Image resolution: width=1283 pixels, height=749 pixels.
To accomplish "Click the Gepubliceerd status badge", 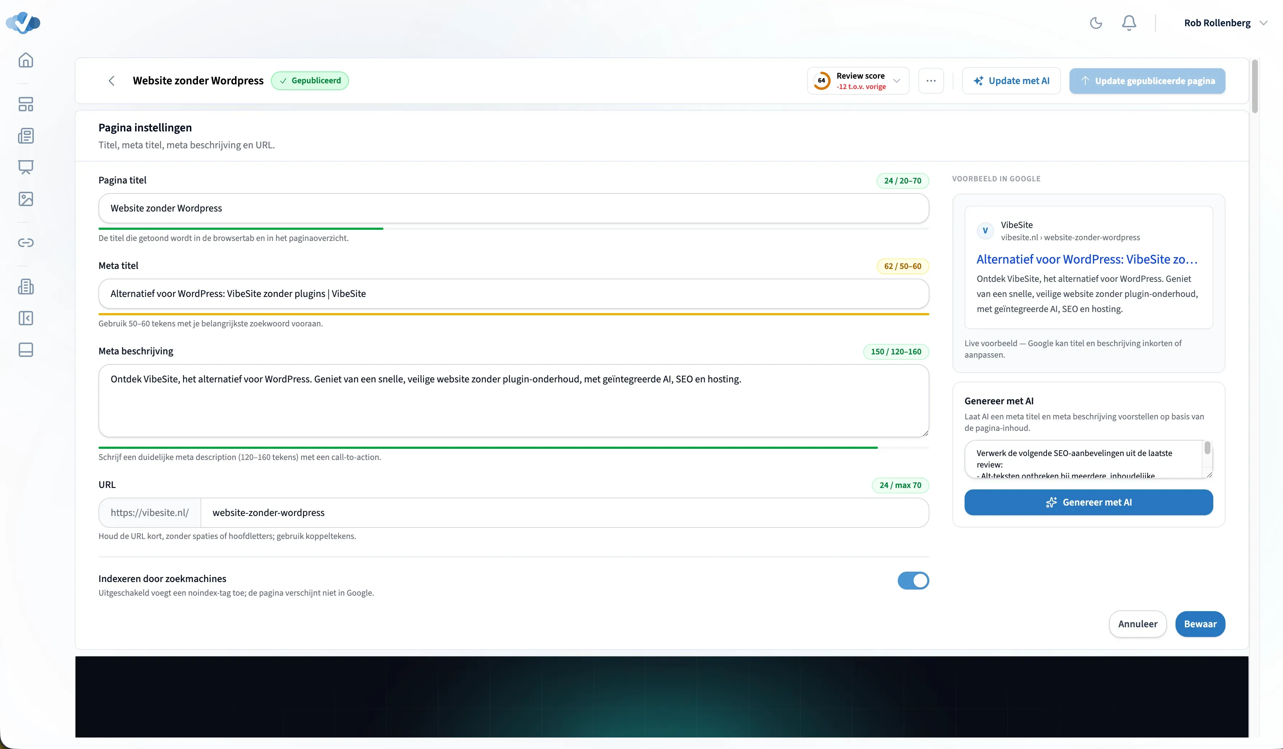I will 309,81.
